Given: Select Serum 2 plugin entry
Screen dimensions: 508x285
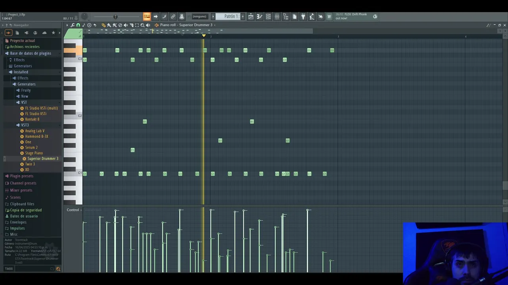Looking at the screenshot, I should 31,148.
